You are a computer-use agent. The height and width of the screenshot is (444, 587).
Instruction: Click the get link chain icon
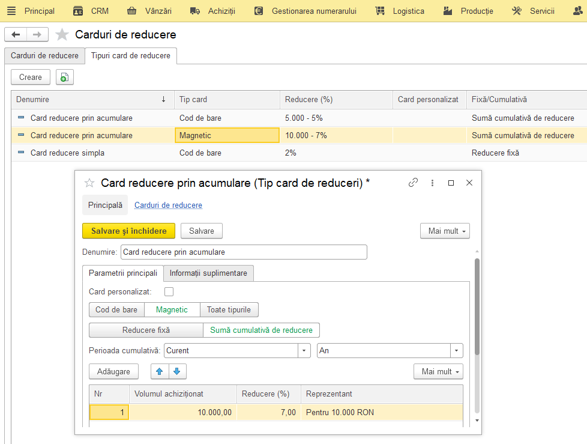(x=413, y=183)
